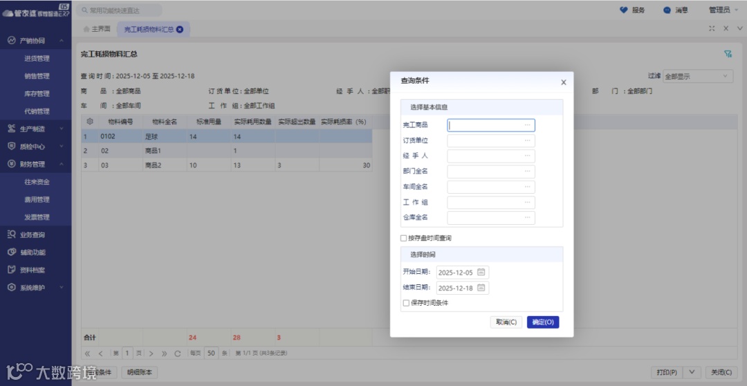Click the 服务 heart icon
This screenshot has width=747, height=386.
click(x=623, y=10)
